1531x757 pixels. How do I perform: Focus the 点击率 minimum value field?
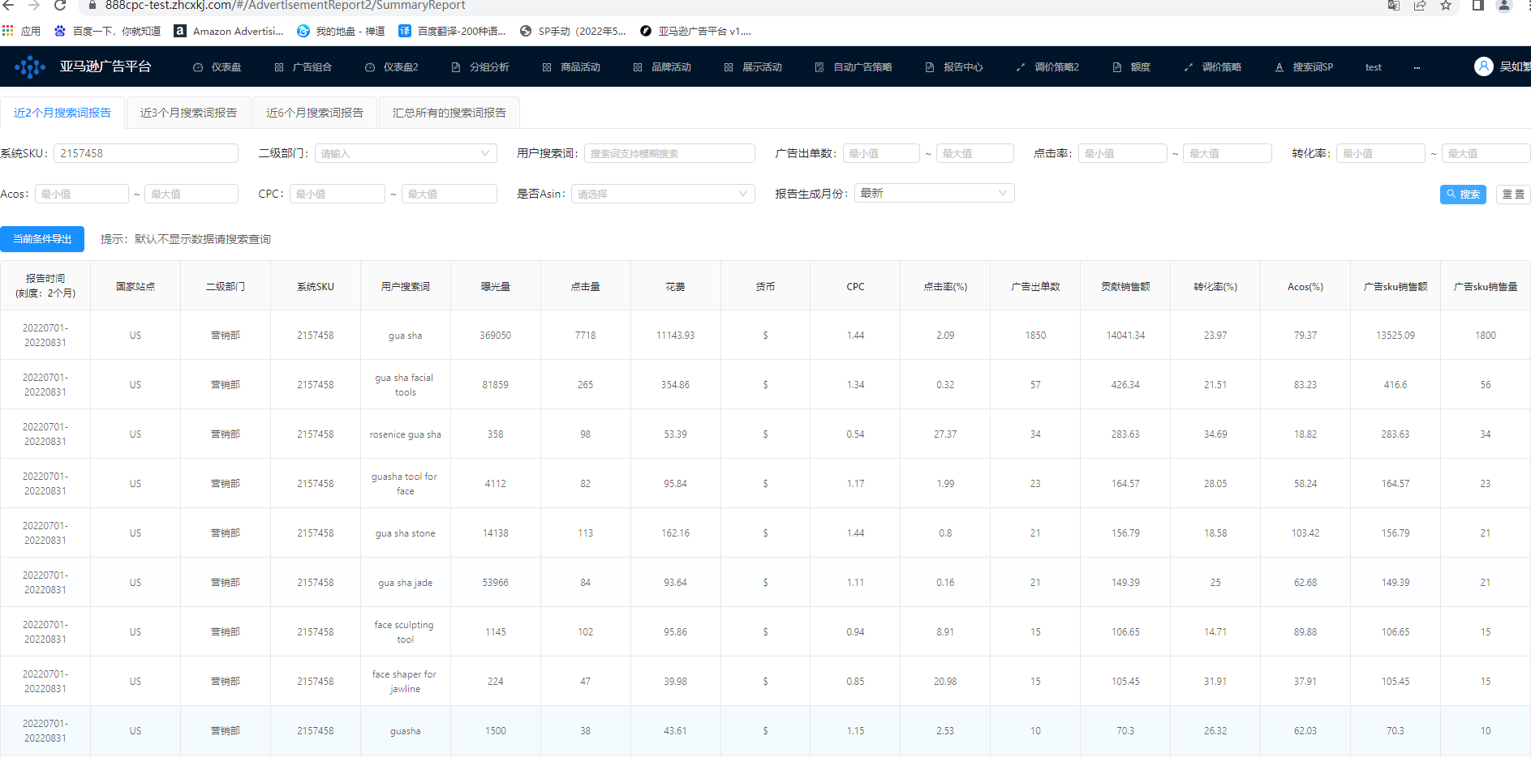pos(1123,153)
